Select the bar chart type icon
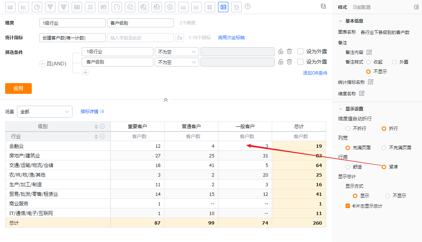 click(x=10, y=7)
